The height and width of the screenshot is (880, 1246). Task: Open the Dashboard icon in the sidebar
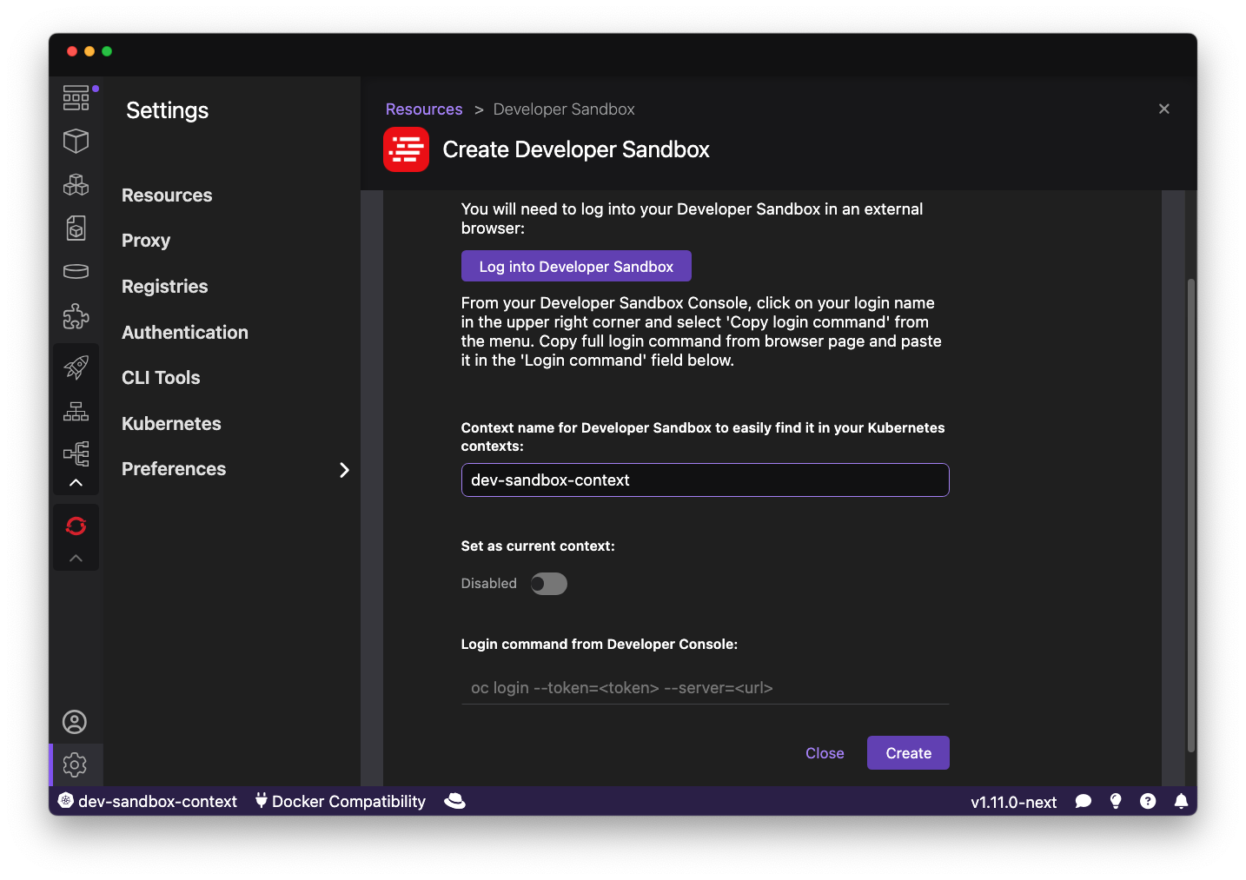[76, 97]
